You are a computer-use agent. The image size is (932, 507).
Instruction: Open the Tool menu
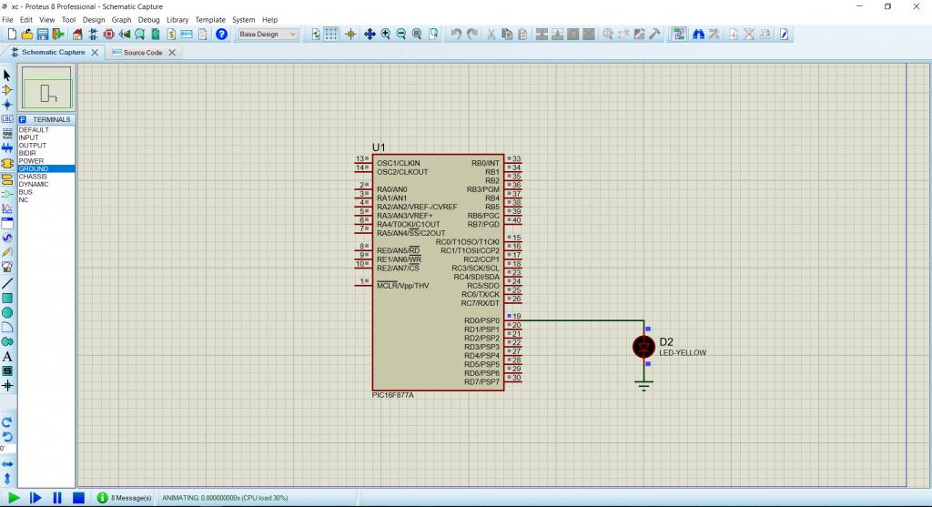[x=68, y=20]
